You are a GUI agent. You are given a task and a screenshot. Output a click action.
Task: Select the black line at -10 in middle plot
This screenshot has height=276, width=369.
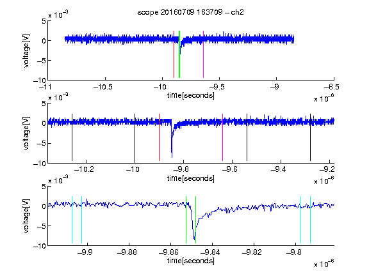(x=135, y=137)
